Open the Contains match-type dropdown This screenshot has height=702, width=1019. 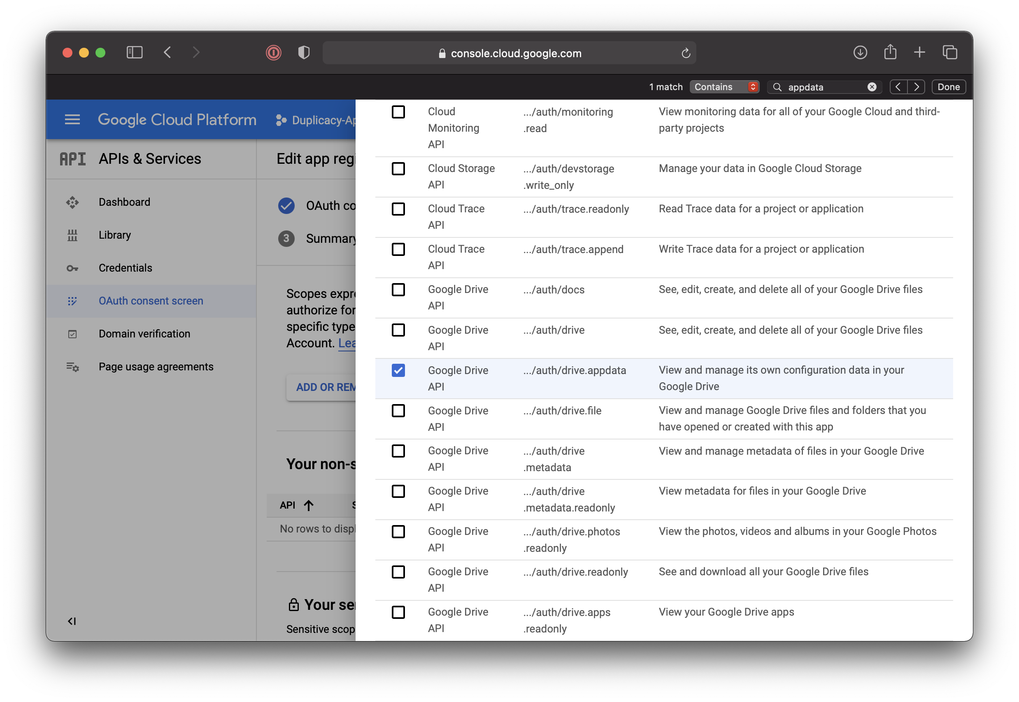tap(724, 87)
